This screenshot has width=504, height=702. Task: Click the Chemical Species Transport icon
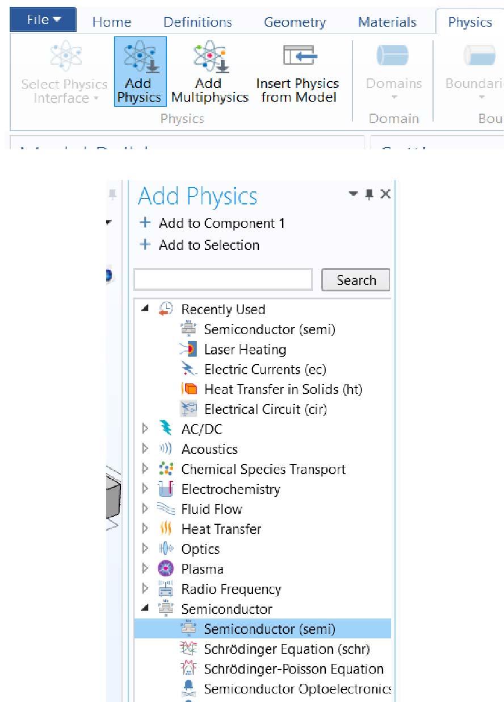click(x=166, y=469)
